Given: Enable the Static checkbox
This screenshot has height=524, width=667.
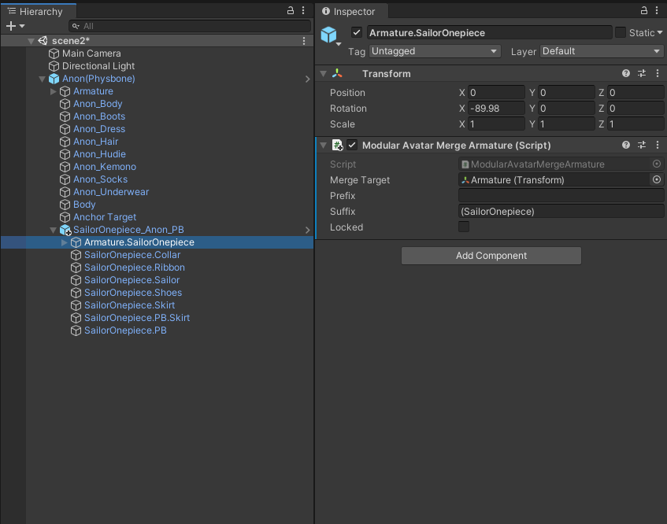Looking at the screenshot, I should pyautogui.click(x=621, y=32).
